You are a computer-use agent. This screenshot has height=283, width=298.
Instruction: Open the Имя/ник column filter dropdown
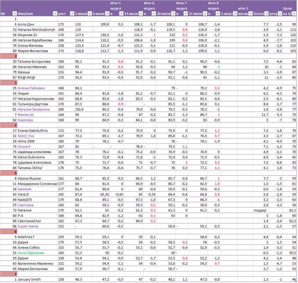point(55,14)
